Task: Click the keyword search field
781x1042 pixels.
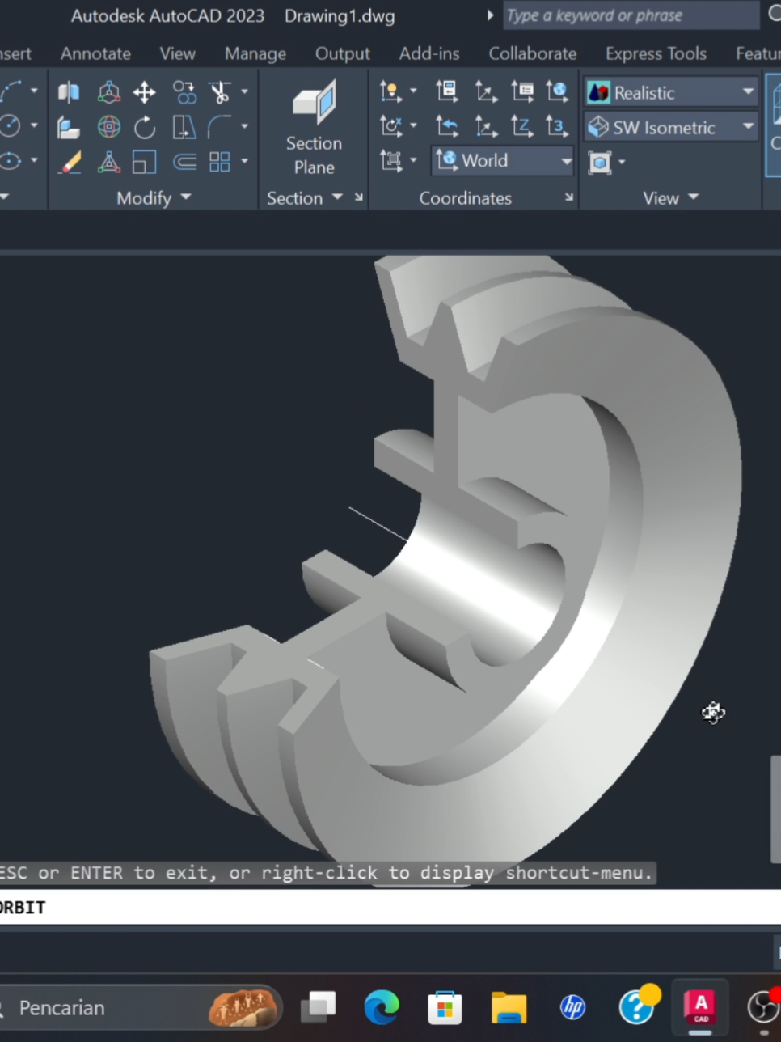Action: click(631, 15)
